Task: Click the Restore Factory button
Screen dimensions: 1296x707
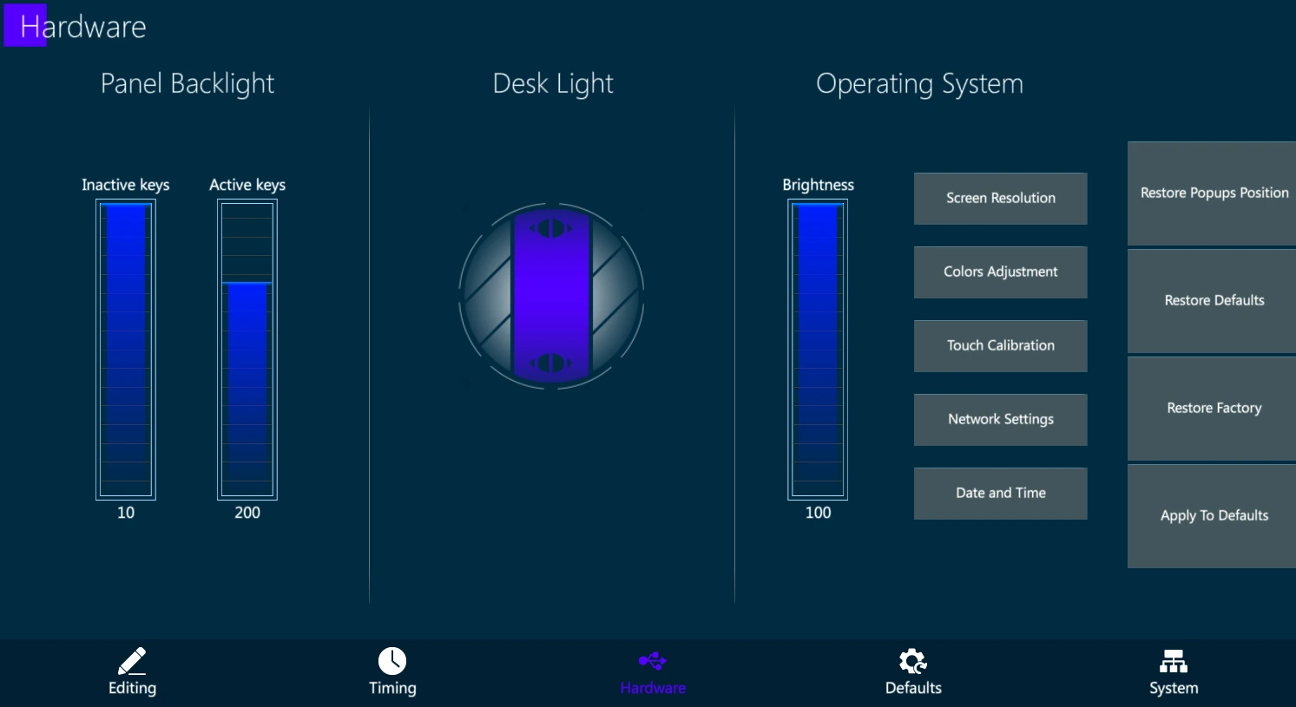Action: (1212, 409)
